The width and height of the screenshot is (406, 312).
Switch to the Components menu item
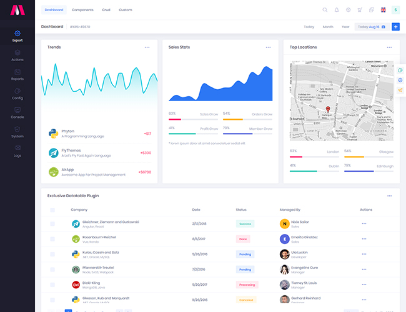[x=82, y=10]
